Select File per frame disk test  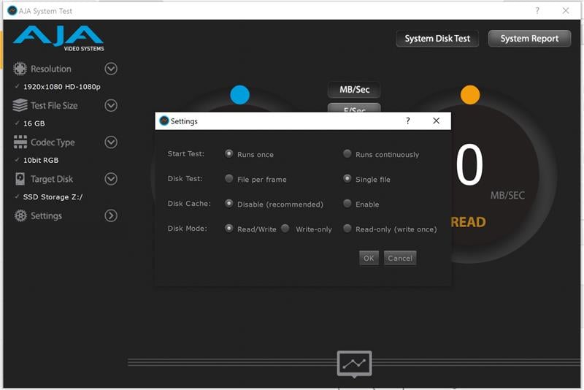pyautogui.click(x=228, y=178)
